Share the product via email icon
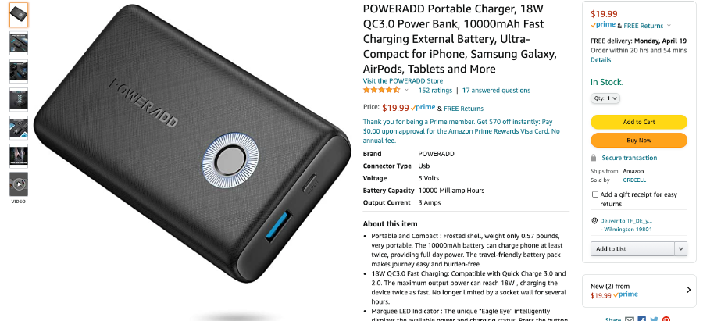703x321 pixels. pyautogui.click(x=630, y=319)
